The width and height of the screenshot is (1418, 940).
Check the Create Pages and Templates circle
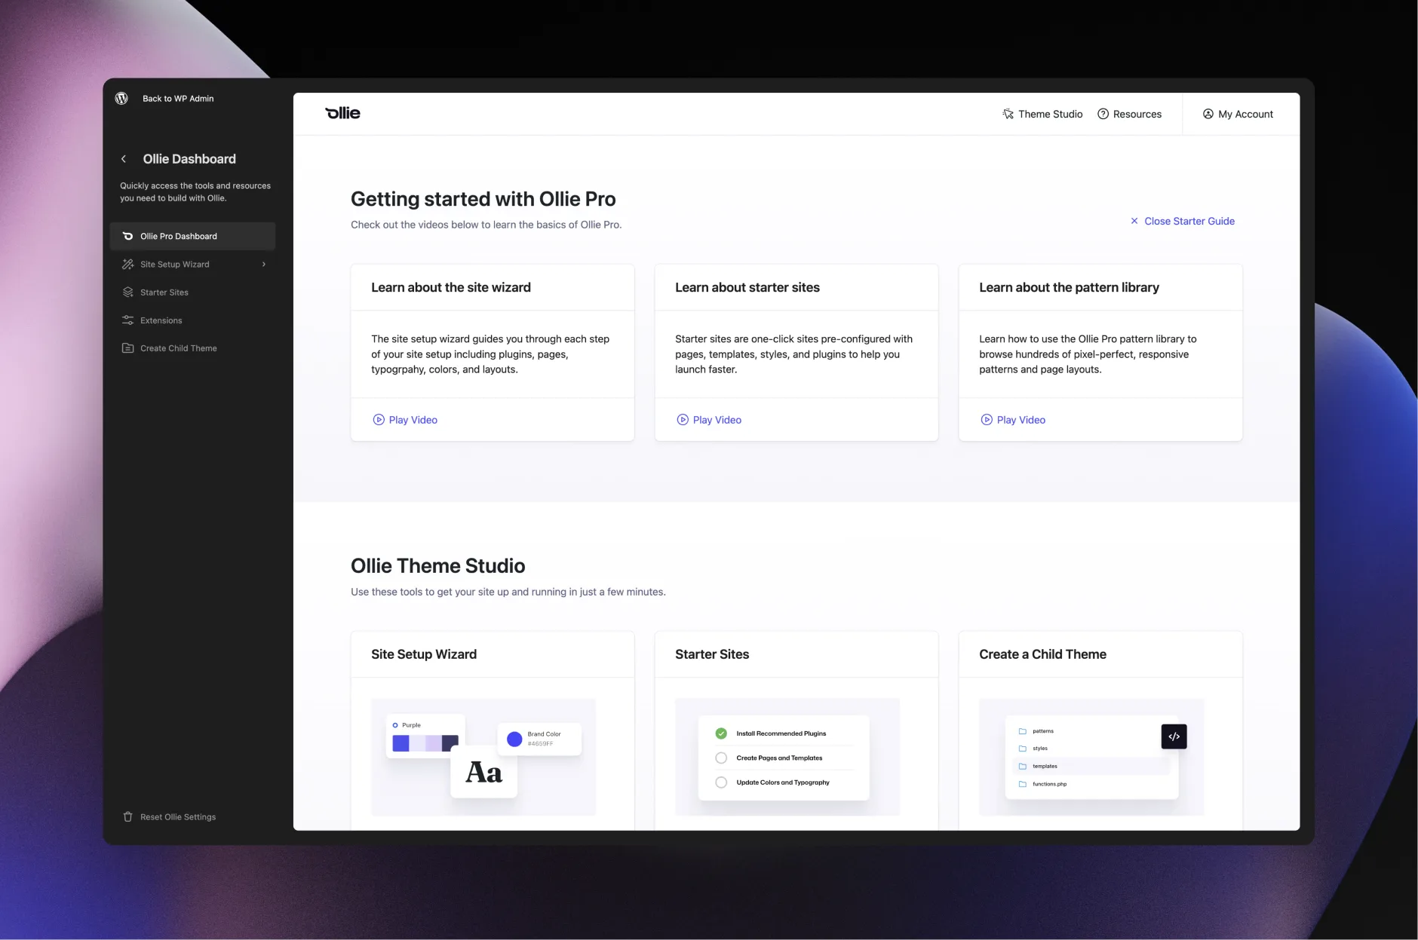point(721,758)
